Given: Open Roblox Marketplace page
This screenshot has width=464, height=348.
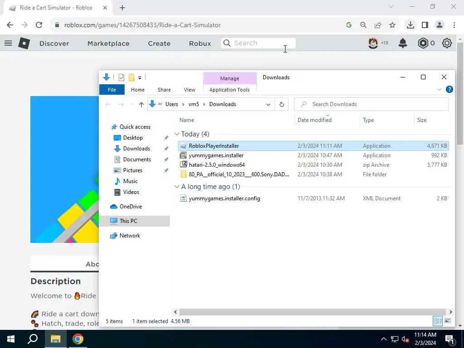Looking at the screenshot, I should 108,43.
